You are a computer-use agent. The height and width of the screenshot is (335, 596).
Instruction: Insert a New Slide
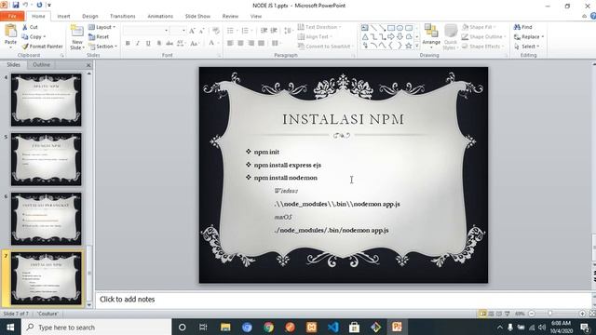[76, 37]
